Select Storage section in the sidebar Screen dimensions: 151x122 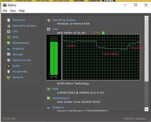(x=18, y=54)
